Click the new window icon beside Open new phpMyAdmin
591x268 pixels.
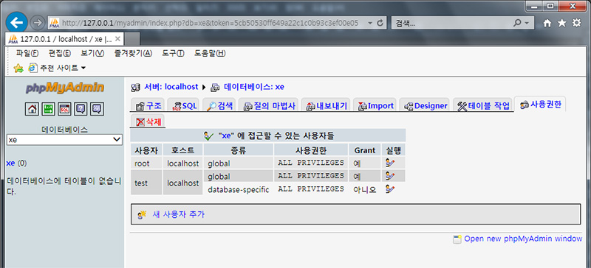[457, 239]
